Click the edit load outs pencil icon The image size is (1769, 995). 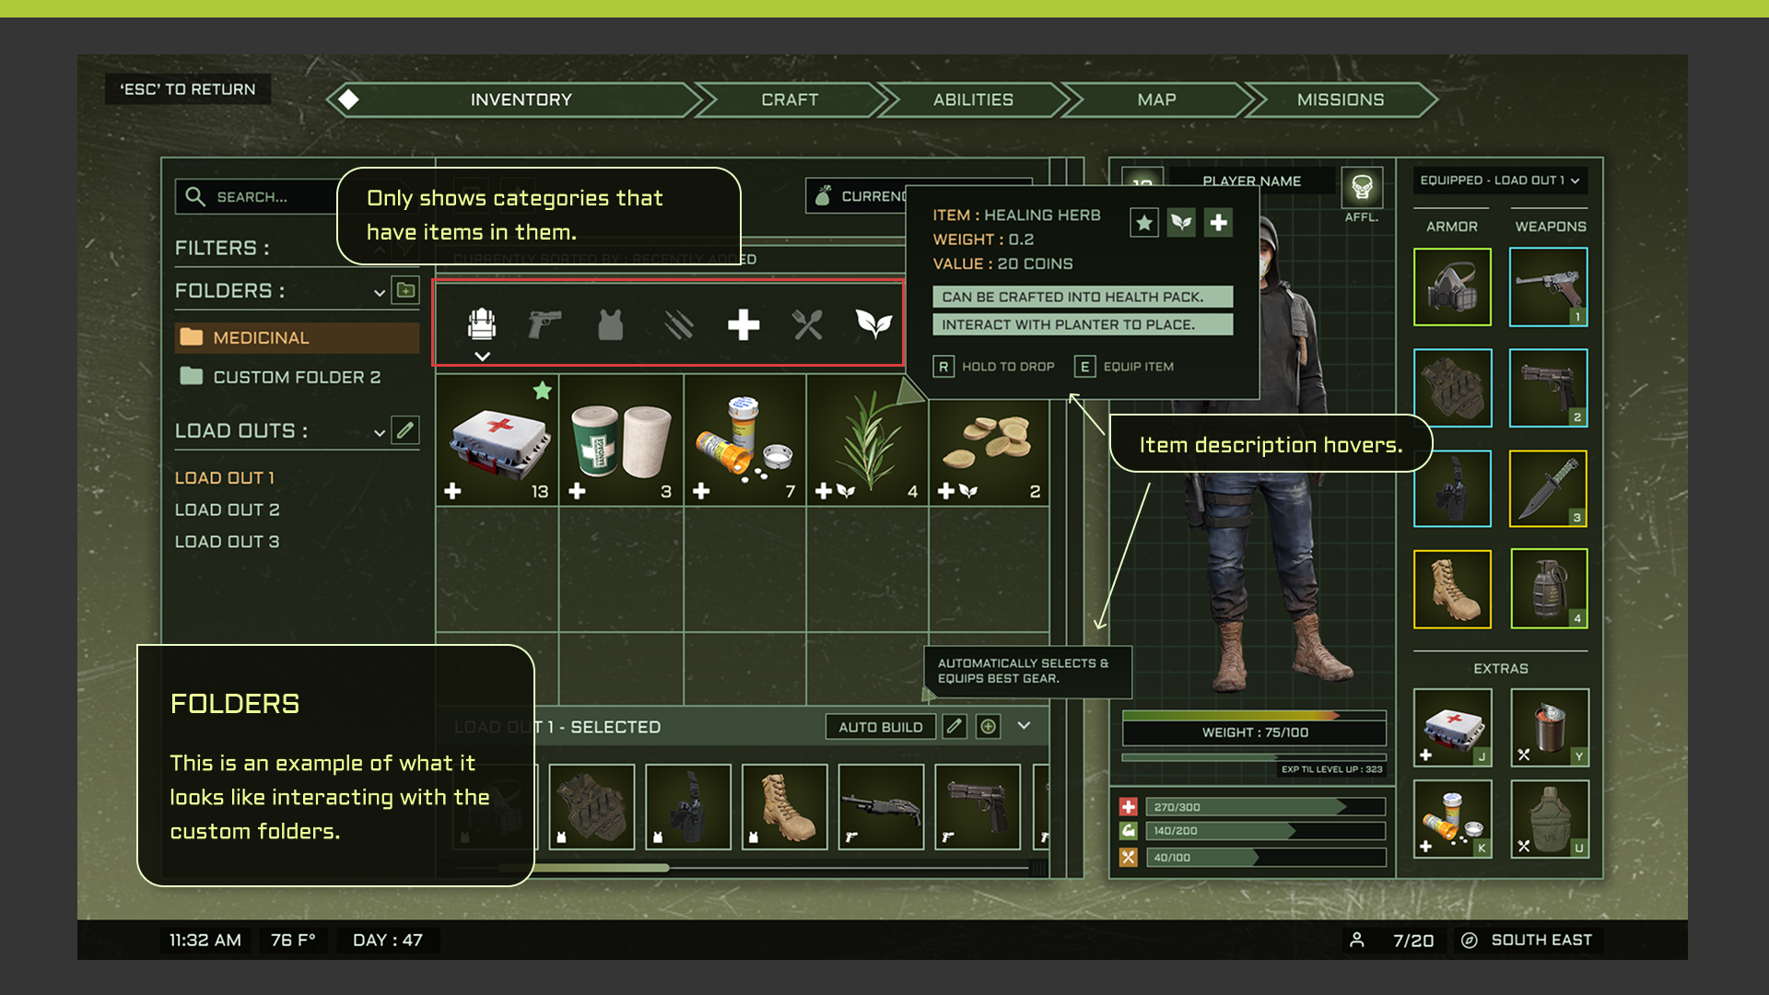[405, 430]
